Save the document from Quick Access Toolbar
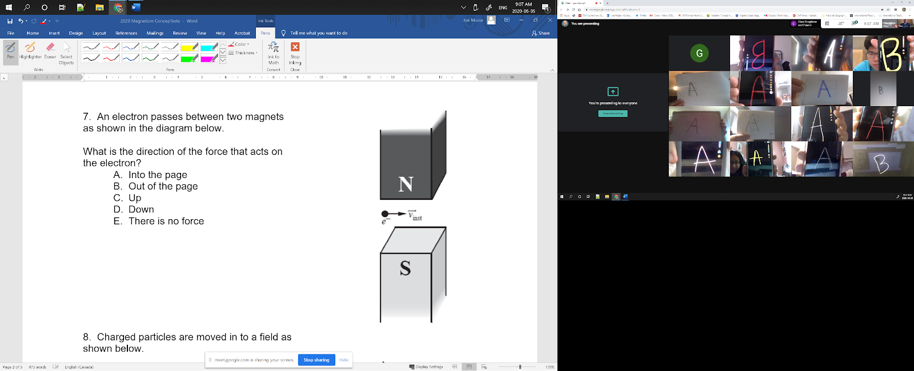This screenshot has height=371, width=914. [10, 21]
